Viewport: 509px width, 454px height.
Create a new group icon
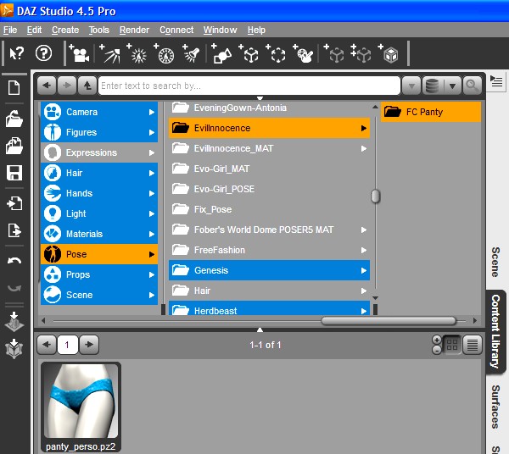tap(276, 53)
